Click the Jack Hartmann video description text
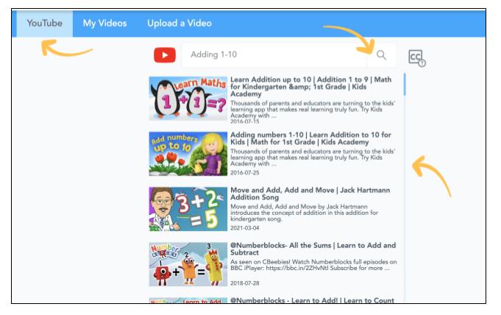The height and width of the screenshot is (315, 501). pyautogui.click(x=309, y=213)
